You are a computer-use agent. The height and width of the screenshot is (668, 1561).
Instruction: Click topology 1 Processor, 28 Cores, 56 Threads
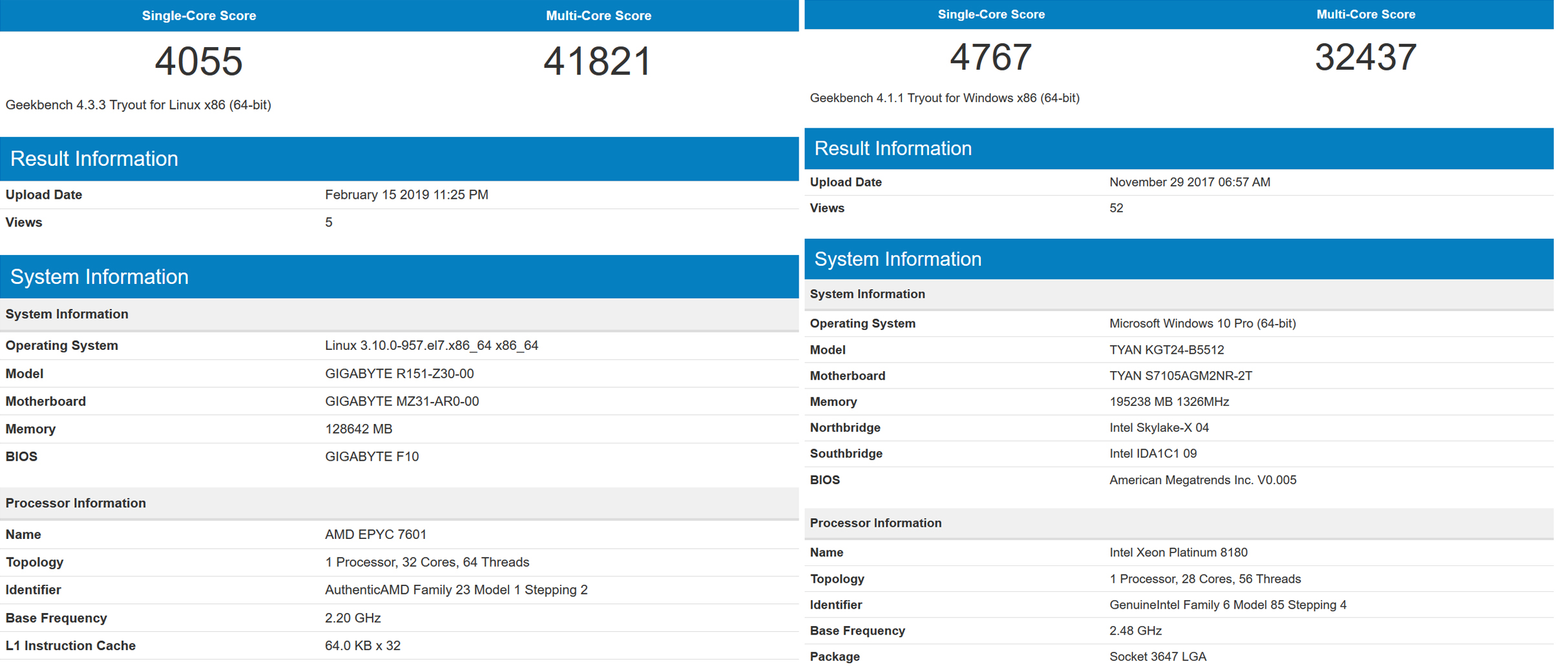pos(1205,579)
